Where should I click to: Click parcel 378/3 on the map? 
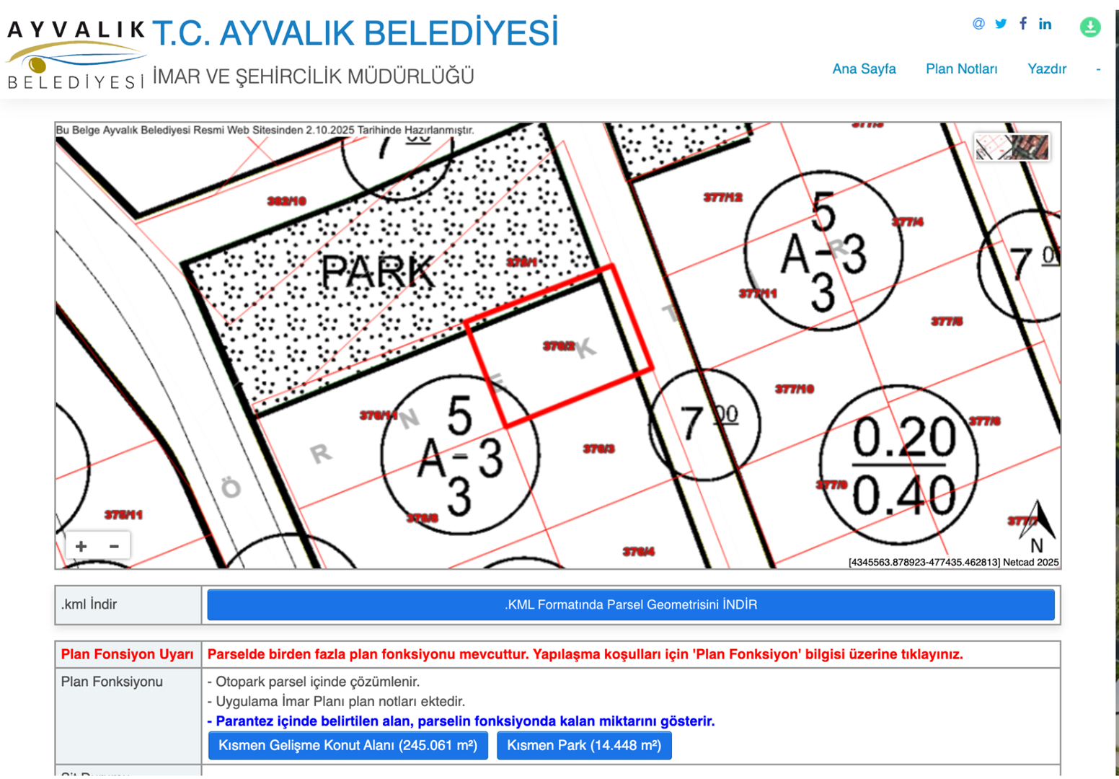point(598,449)
